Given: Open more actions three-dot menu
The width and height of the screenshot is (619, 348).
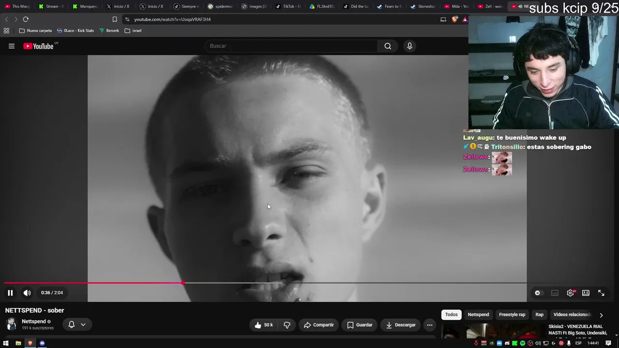Looking at the screenshot, I should click(429, 325).
